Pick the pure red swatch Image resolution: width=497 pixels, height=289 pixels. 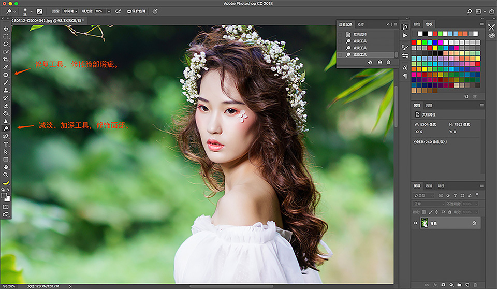[414, 42]
